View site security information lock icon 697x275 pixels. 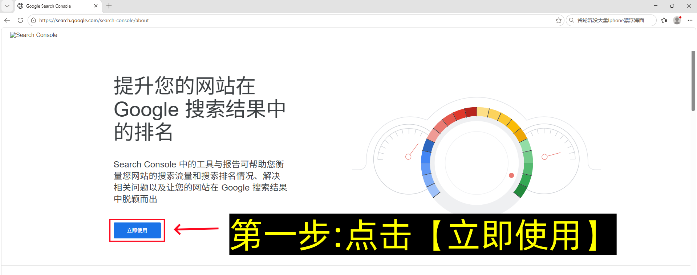coord(33,20)
